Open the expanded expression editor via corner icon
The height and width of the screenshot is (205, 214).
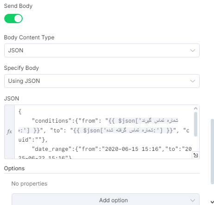tap(195, 155)
